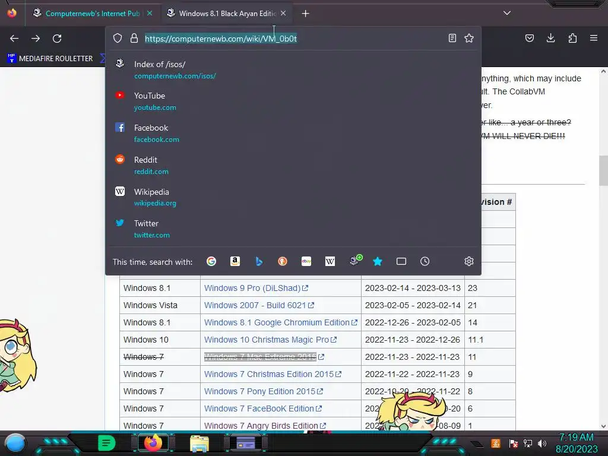Screen dimensions: 608x456
Task: Search this time with Google
Action: pos(211,261)
